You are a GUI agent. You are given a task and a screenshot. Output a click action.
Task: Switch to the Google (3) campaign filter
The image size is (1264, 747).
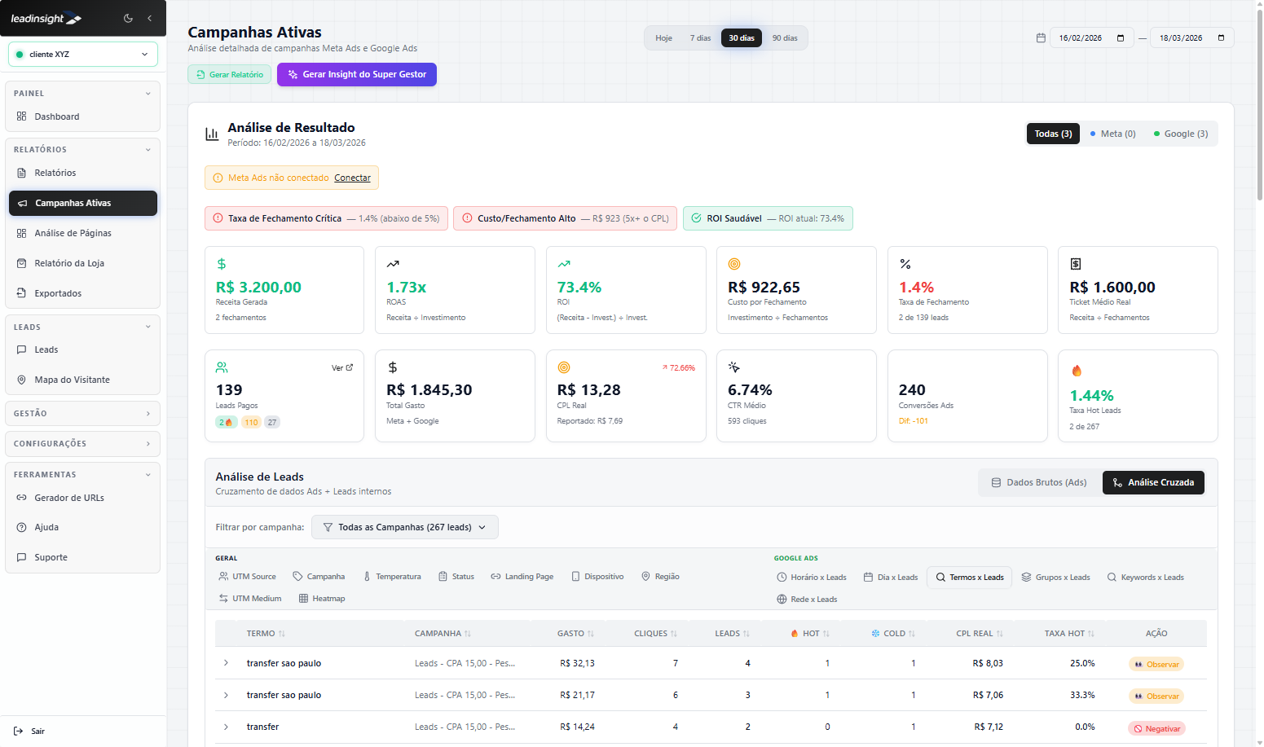click(x=1180, y=133)
